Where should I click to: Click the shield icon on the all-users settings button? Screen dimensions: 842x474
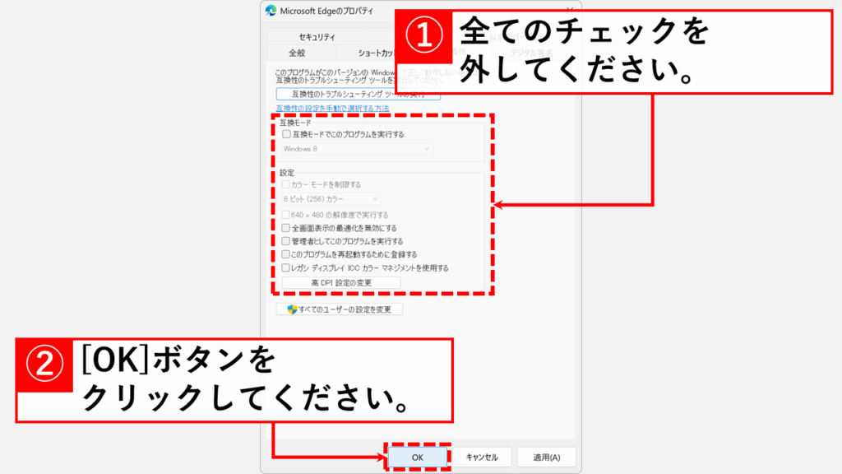[x=292, y=309]
